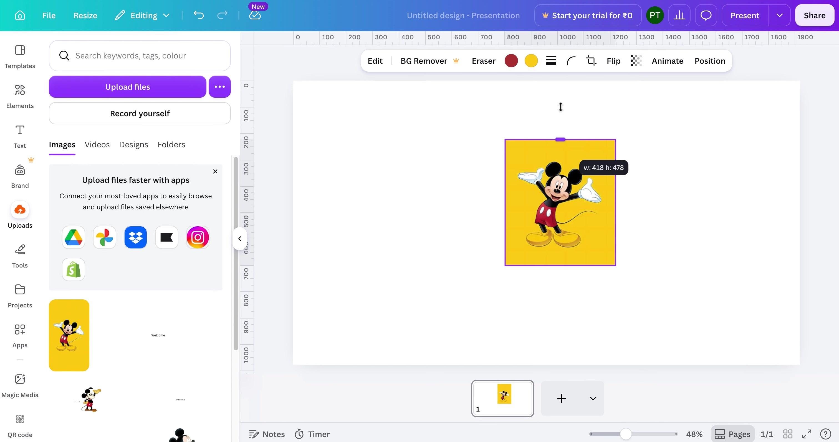The image size is (839, 442).
Task: Select page 1 thumbnail
Action: (x=502, y=399)
